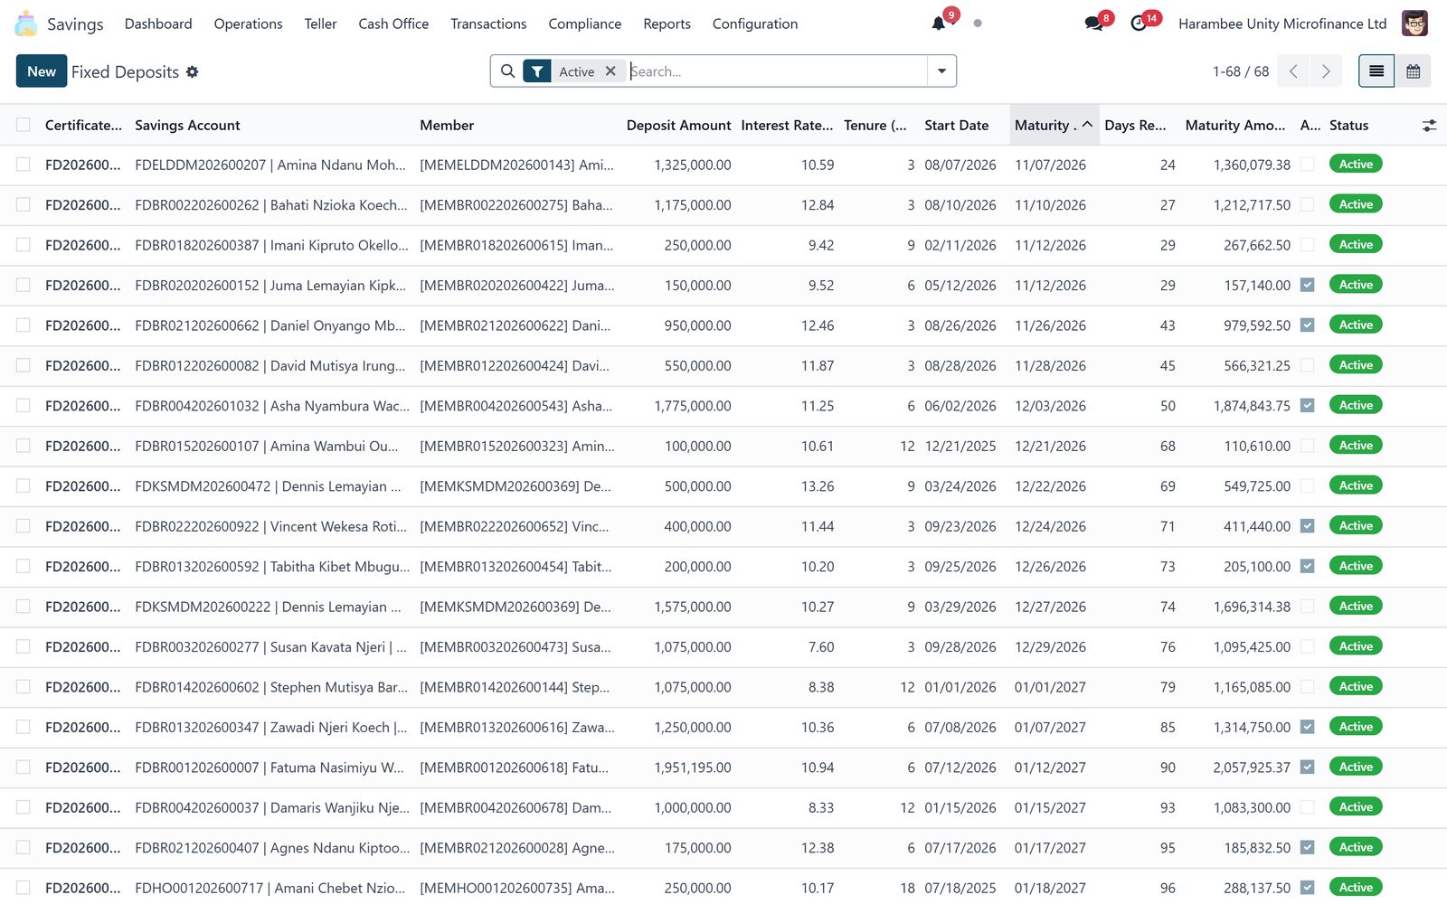Toggle auto-renew checkbox for Juma Lemayian row
The height and width of the screenshot is (904, 1447).
tap(1307, 285)
